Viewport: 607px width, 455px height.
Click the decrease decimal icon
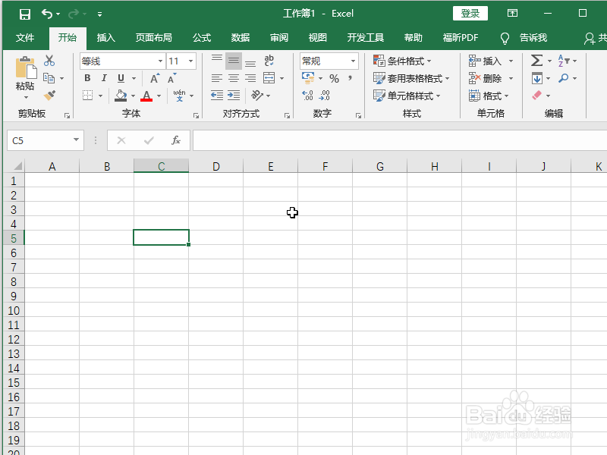325,96
